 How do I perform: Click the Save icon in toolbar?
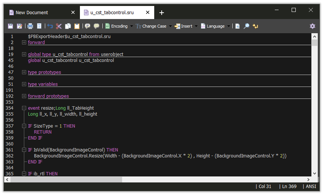[10, 26]
